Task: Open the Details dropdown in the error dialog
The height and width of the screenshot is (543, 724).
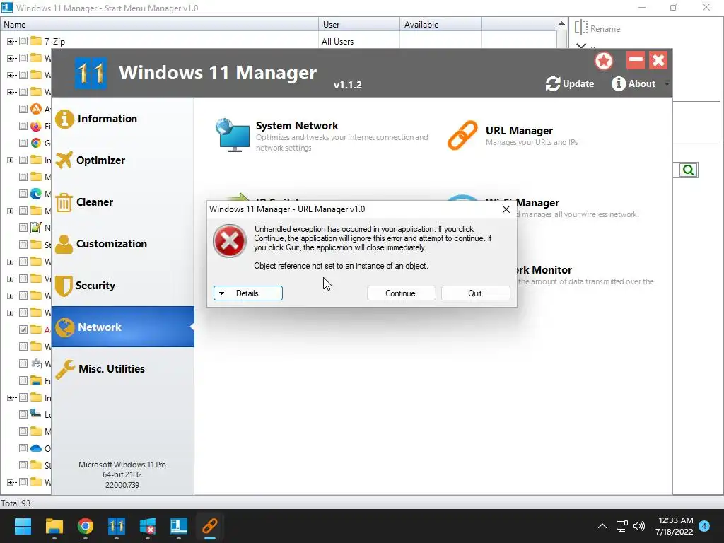Action: click(248, 293)
